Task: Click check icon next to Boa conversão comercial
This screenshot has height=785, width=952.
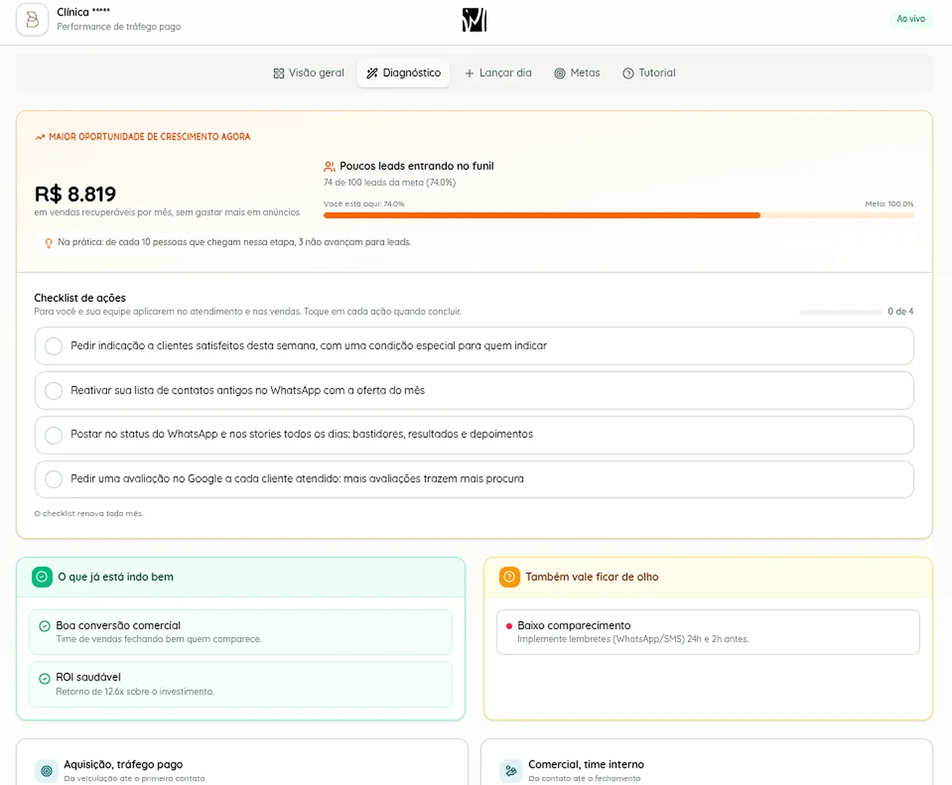Action: pyautogui.click(x=45, y=626)
